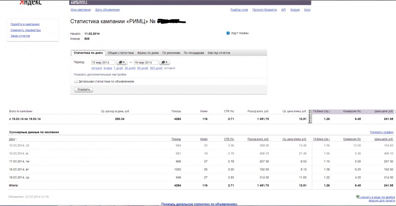Image resolution: width=396 pixels, height=206 pixels.
Task: Sort daily table by Расход всего column
Action: (258, 139)
